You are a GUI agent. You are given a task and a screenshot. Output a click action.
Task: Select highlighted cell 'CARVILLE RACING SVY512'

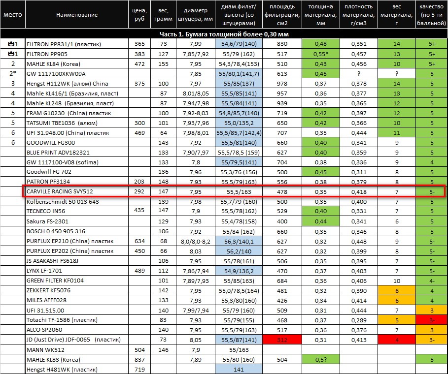point(77,191)
